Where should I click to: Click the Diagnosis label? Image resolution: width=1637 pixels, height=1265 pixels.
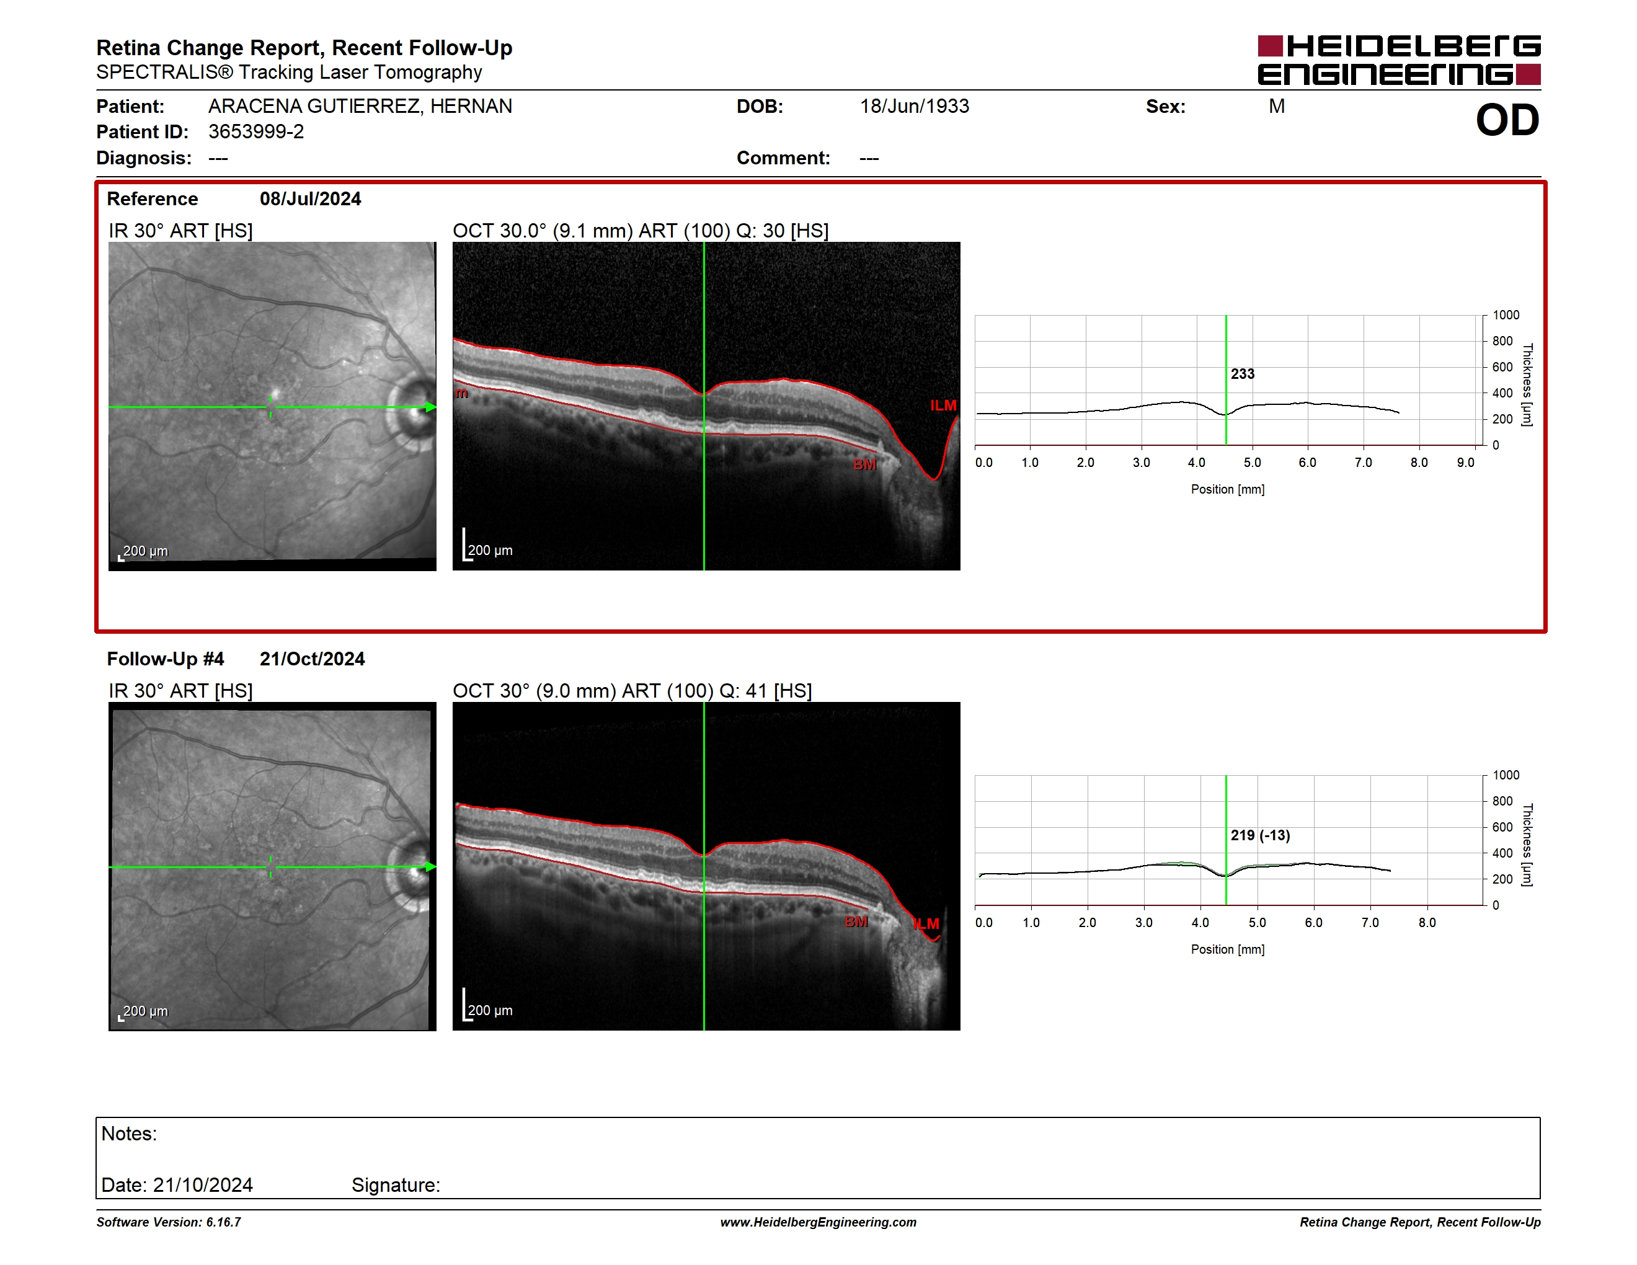144,158
